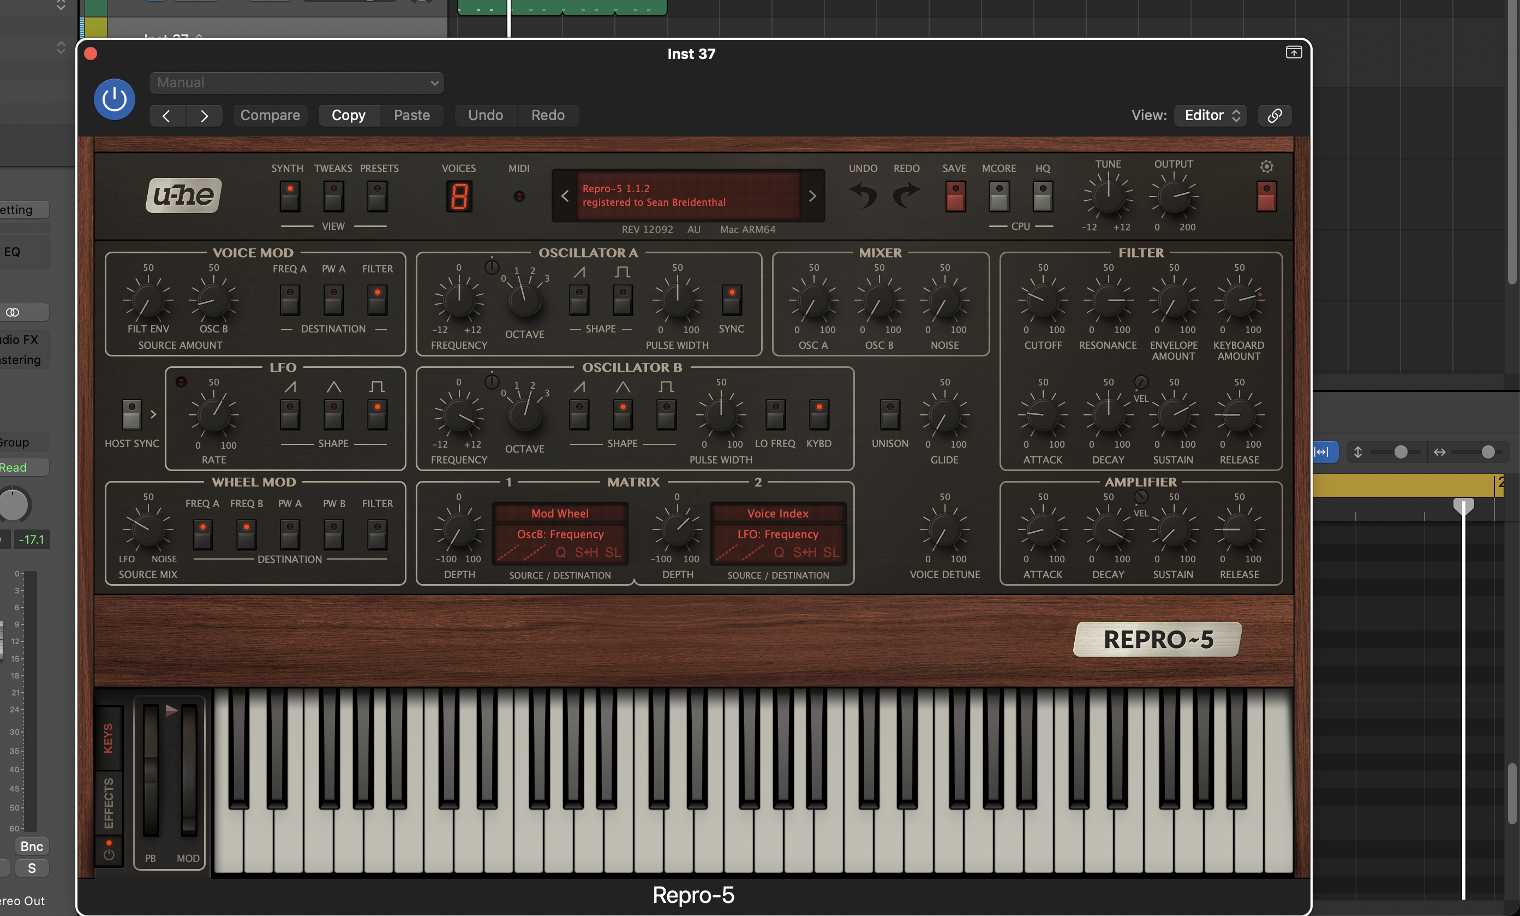Toggle the Oscillator A SYNC switch
This screenshot has height=916, width=1520.
click(732, 300)
